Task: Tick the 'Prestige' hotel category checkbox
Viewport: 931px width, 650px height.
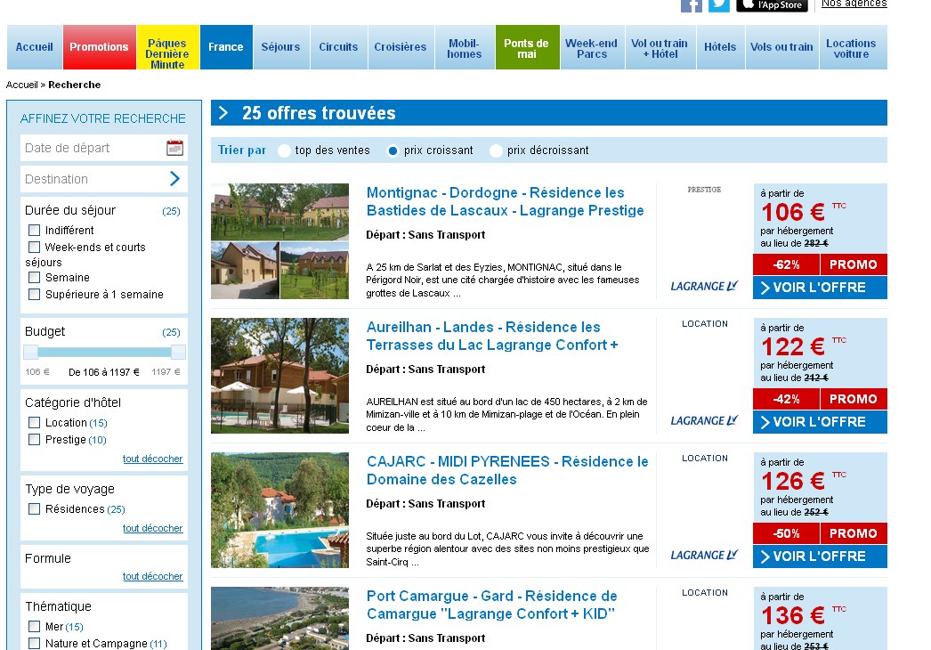Action: [x=35, y=440]
